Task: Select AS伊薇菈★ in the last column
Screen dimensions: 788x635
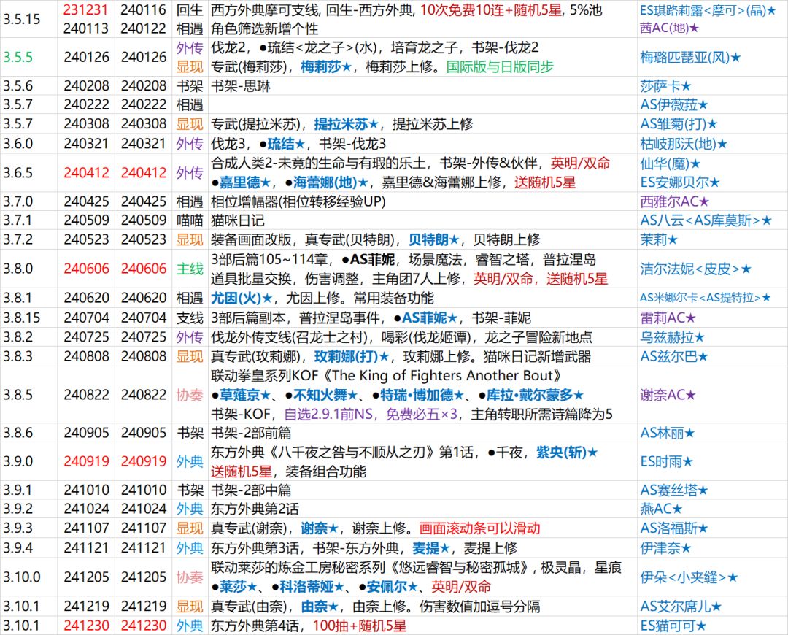Action: pyautogui.click(x=674, y=104)
